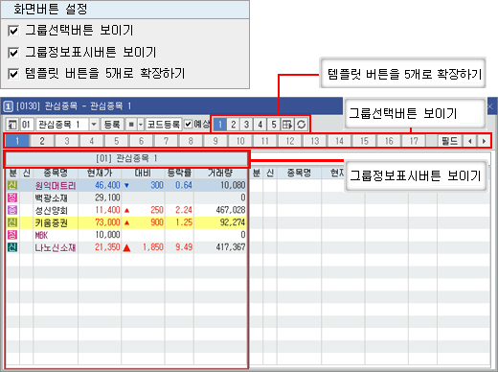Toggle 그룹정보표시버튼 보이기 checkbox

pyautogui.click(x=13, y=53)
